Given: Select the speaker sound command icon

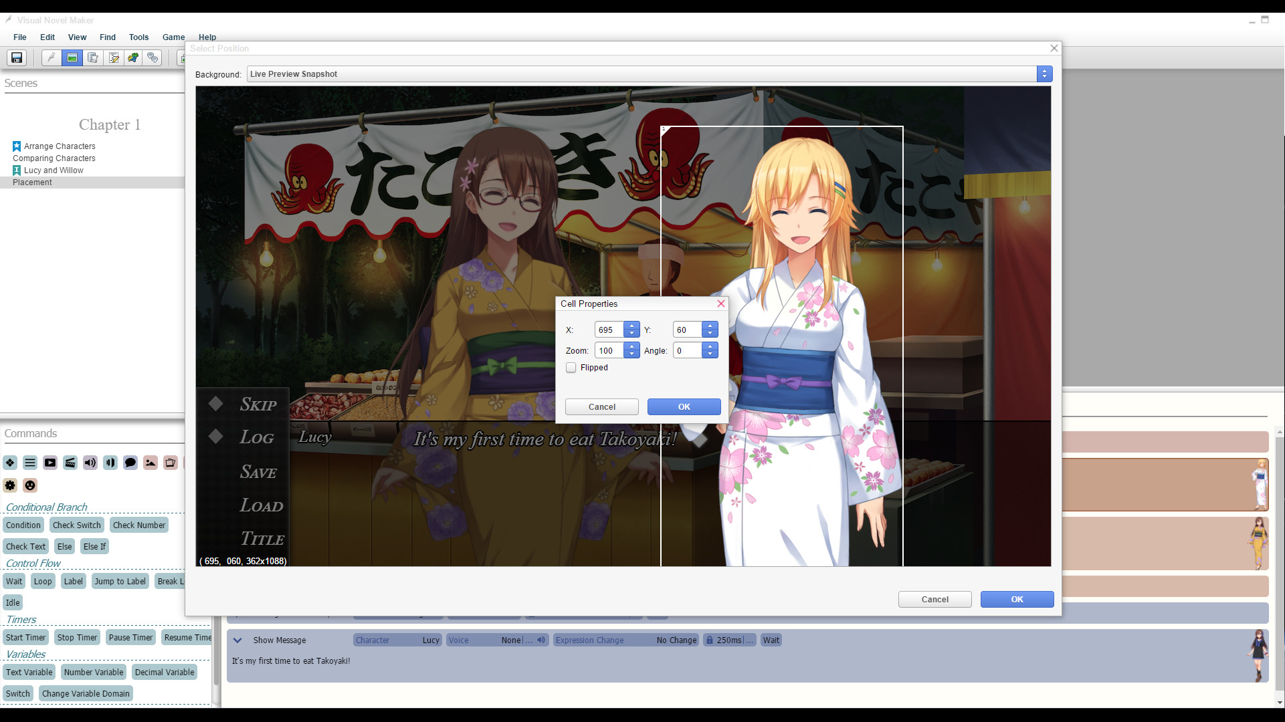Looking at the screenshot, I should (90, 463).
